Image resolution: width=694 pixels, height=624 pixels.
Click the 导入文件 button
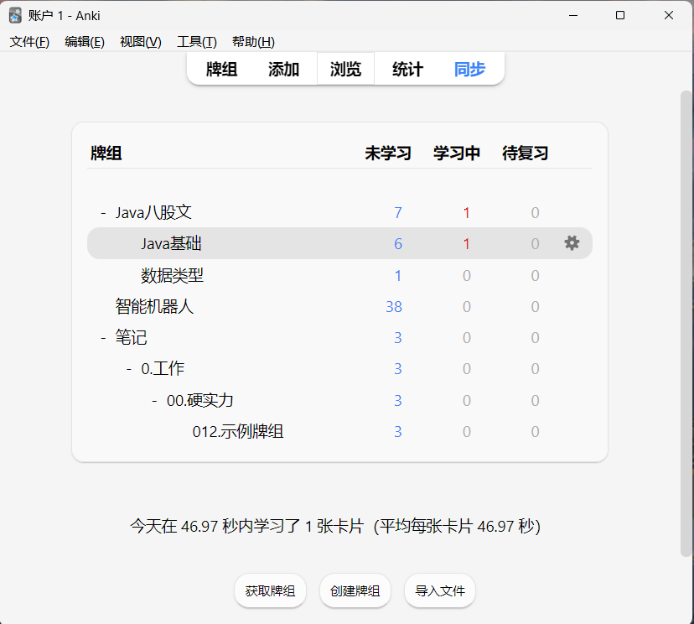(x=440, y=590)
